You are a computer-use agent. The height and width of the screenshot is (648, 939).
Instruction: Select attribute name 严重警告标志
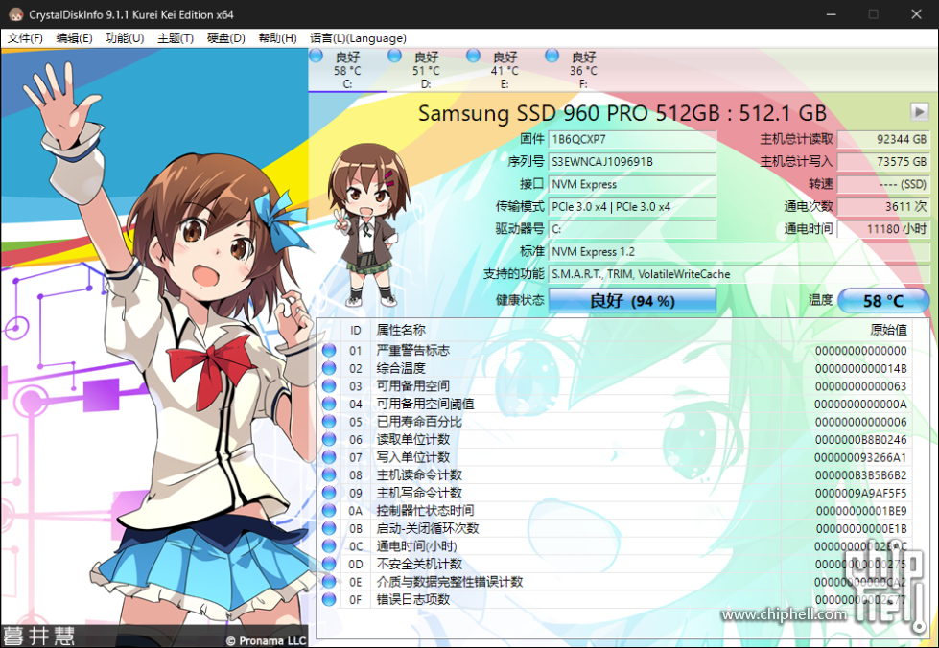click(412, 351)
